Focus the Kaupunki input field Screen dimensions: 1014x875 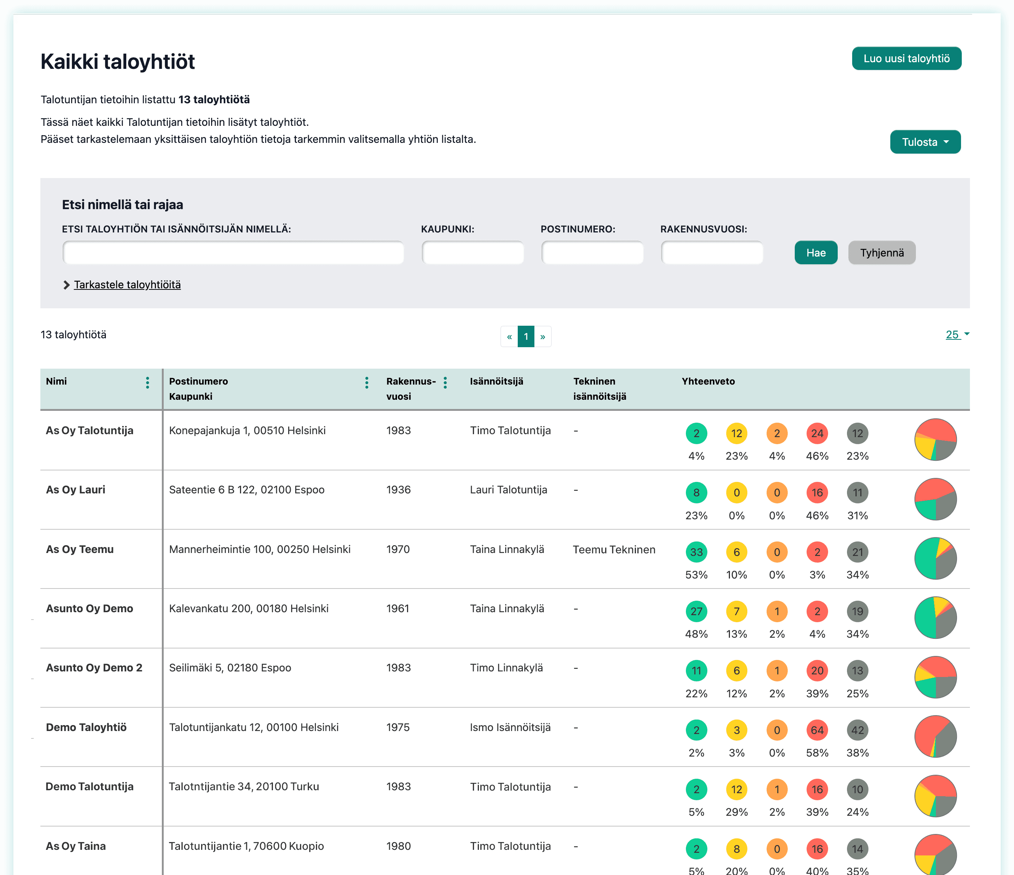point(473,253)
